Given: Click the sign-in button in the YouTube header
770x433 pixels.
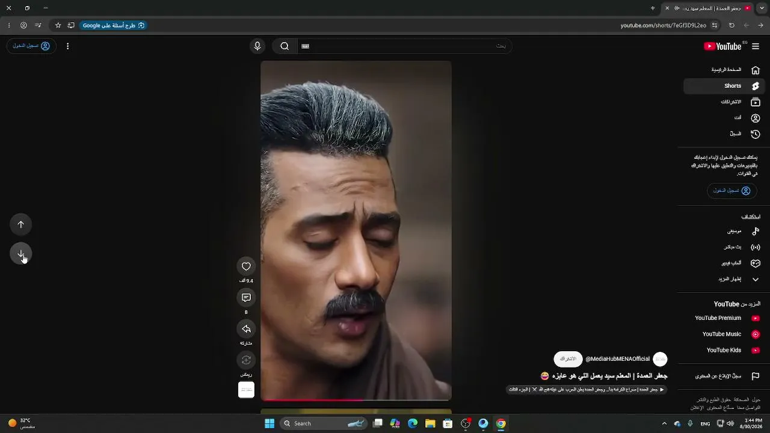Looking at the screenshot, I should point(31,46).
